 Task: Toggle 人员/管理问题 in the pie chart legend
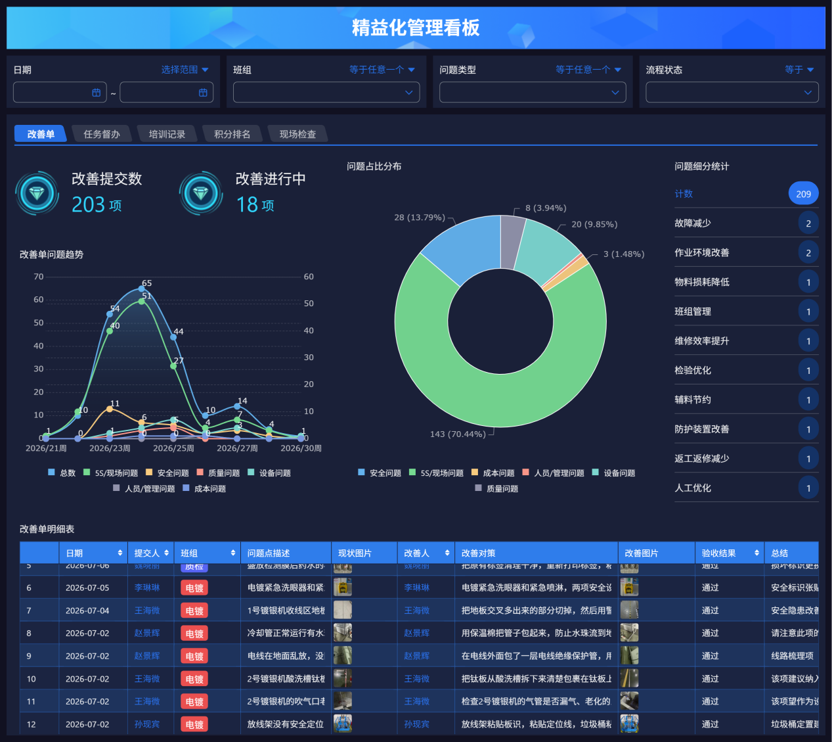coord(553,473)
